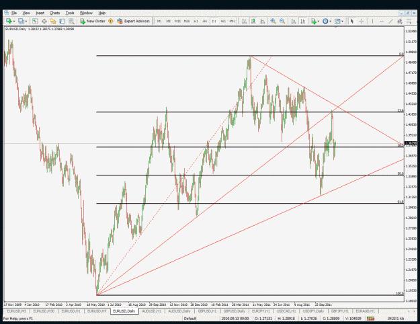The image size is (420, 324).
Task: Click the Periods clock icon
Action: pos(325,21)
